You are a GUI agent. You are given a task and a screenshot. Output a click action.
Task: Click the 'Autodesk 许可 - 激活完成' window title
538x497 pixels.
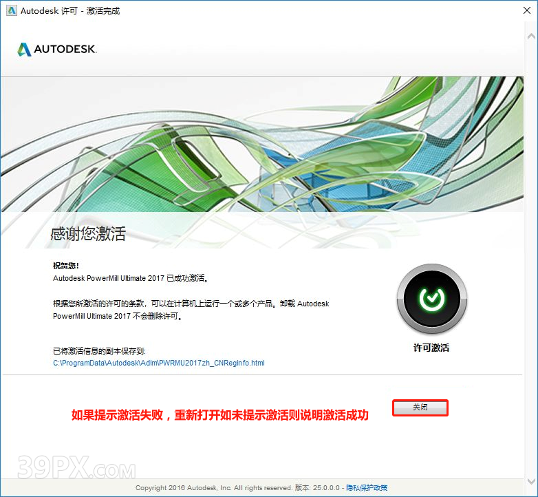click(x=70, y=11)
